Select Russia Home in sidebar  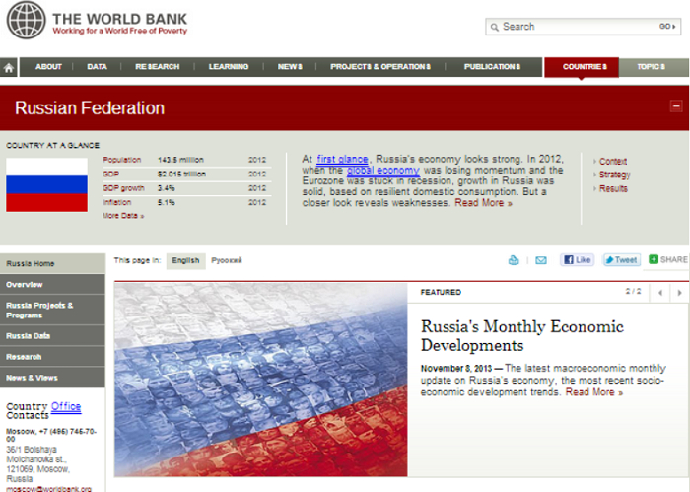click(52, 263)
